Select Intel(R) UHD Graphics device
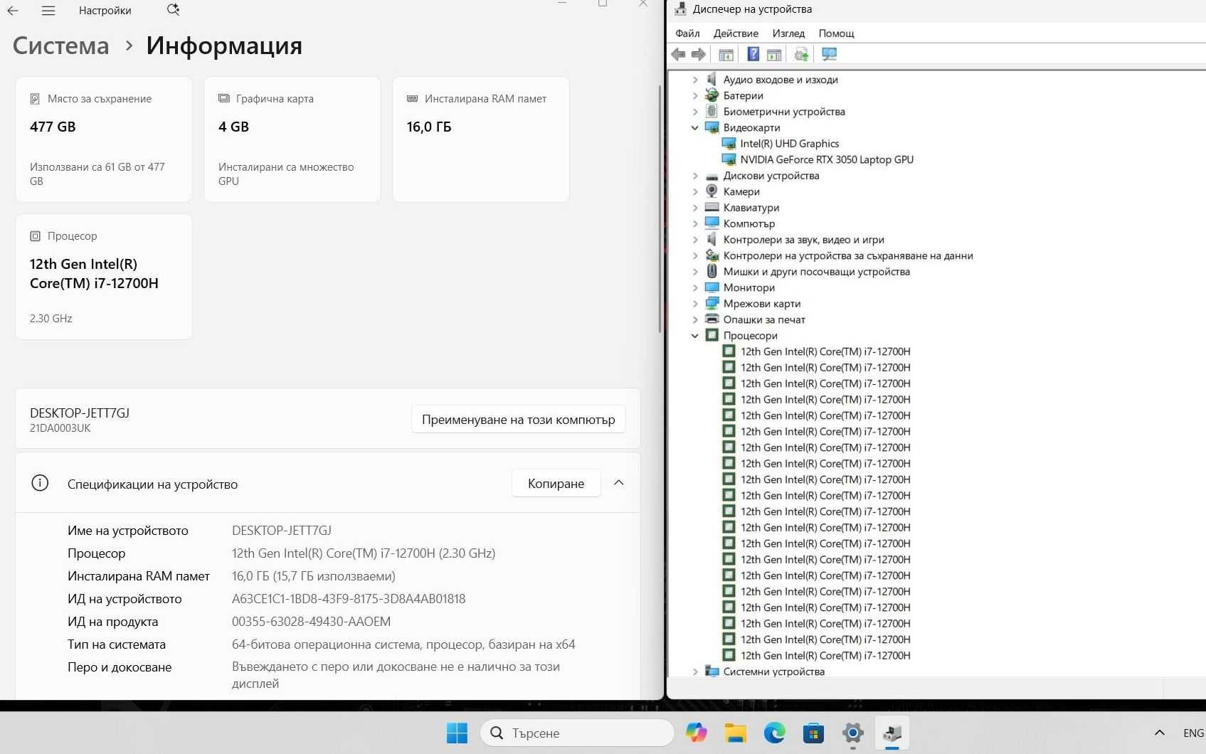The height and width of the screenshot is (754, 1206). [x=789, y=144]
